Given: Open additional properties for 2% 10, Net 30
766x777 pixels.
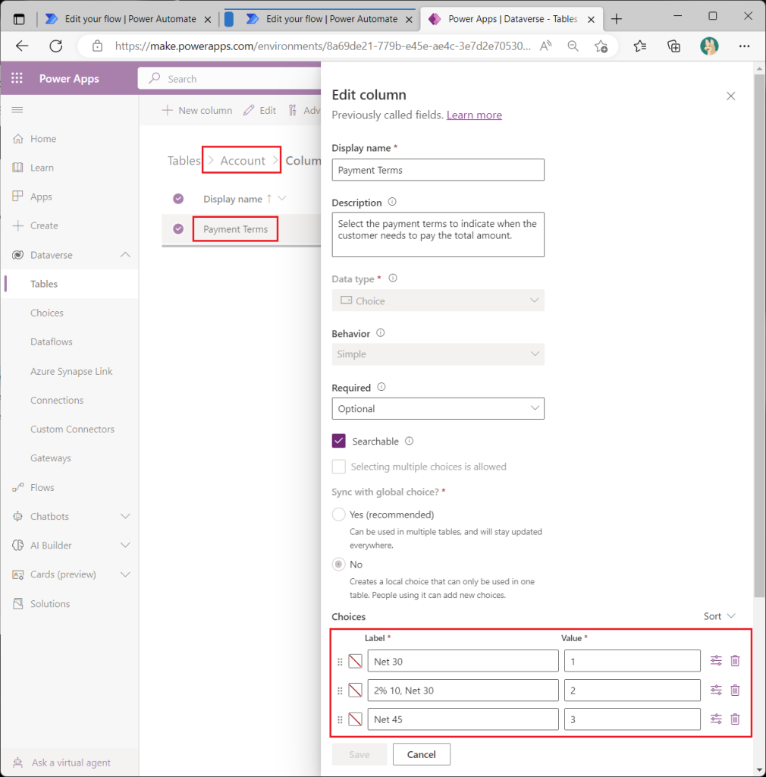Looking at the screenshot, I should pyautogui.click(x=716, y=690).
